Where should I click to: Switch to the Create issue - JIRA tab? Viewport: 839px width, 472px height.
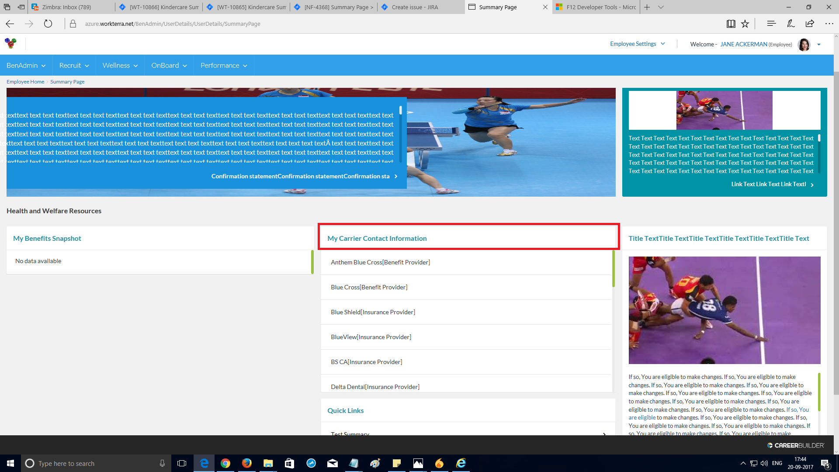pyautogui.click(x=414, y=7)
